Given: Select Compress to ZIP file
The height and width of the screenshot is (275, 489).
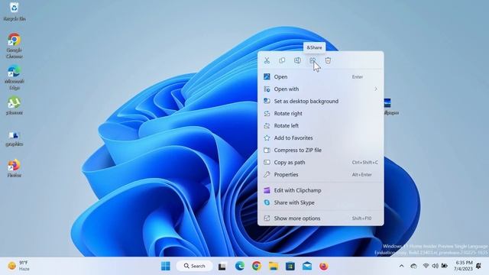Looking at the screenshot, I should (321, 150).
